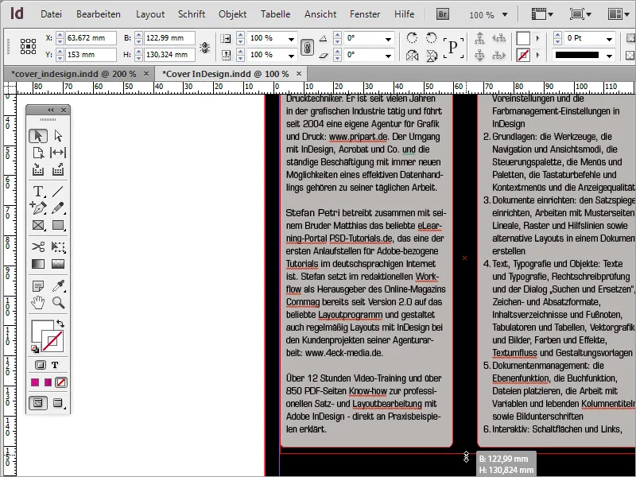Open the Objekt menu
Viewport: 636px width, 477px height.
point(232,14)
